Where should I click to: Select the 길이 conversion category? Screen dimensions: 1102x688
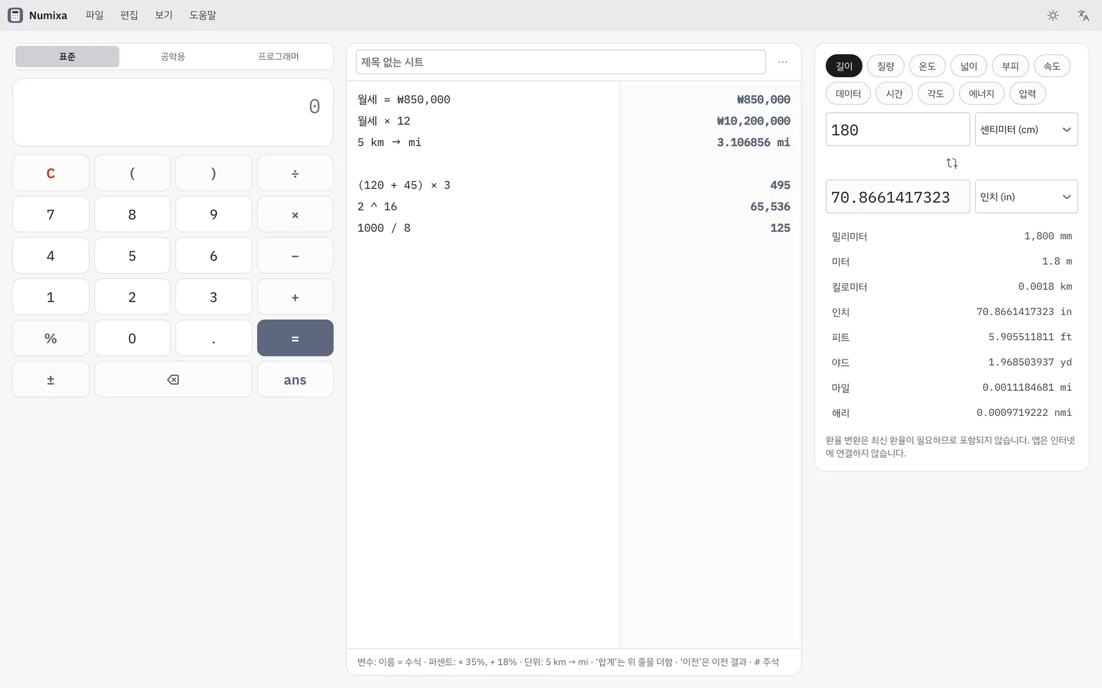(844, 66)
